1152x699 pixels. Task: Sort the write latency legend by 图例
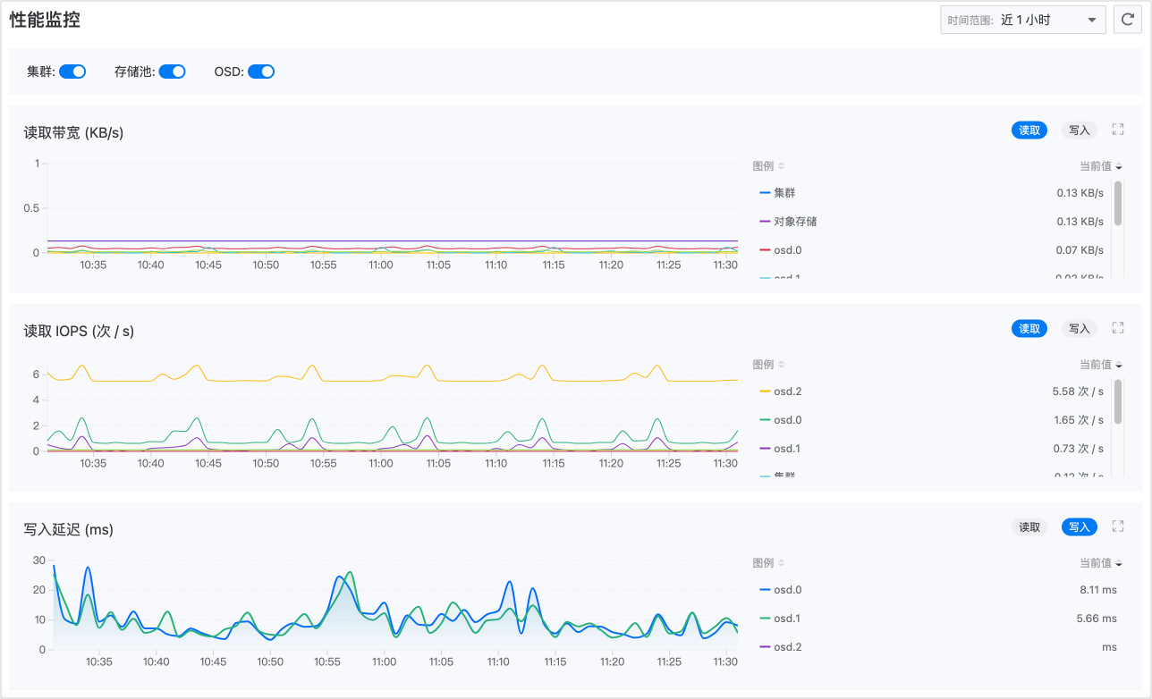pyautogui.click(x=768, y=563)
